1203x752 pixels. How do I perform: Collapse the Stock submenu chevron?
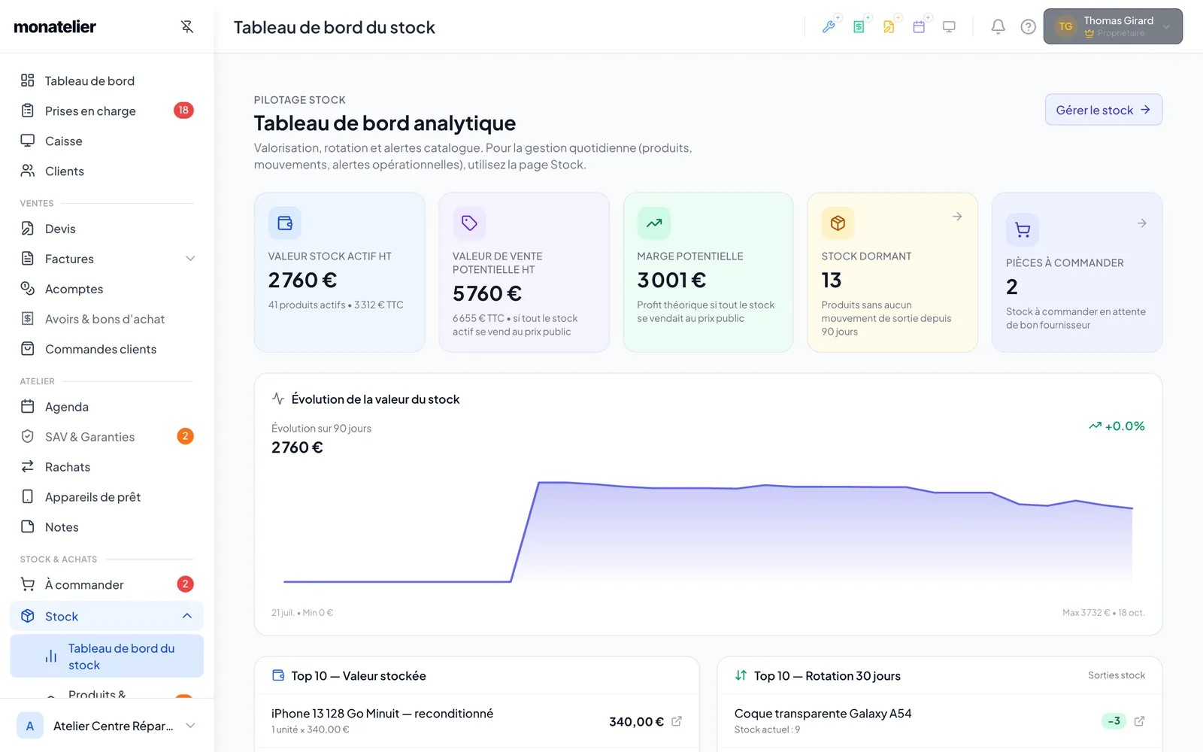click(187, 616)
